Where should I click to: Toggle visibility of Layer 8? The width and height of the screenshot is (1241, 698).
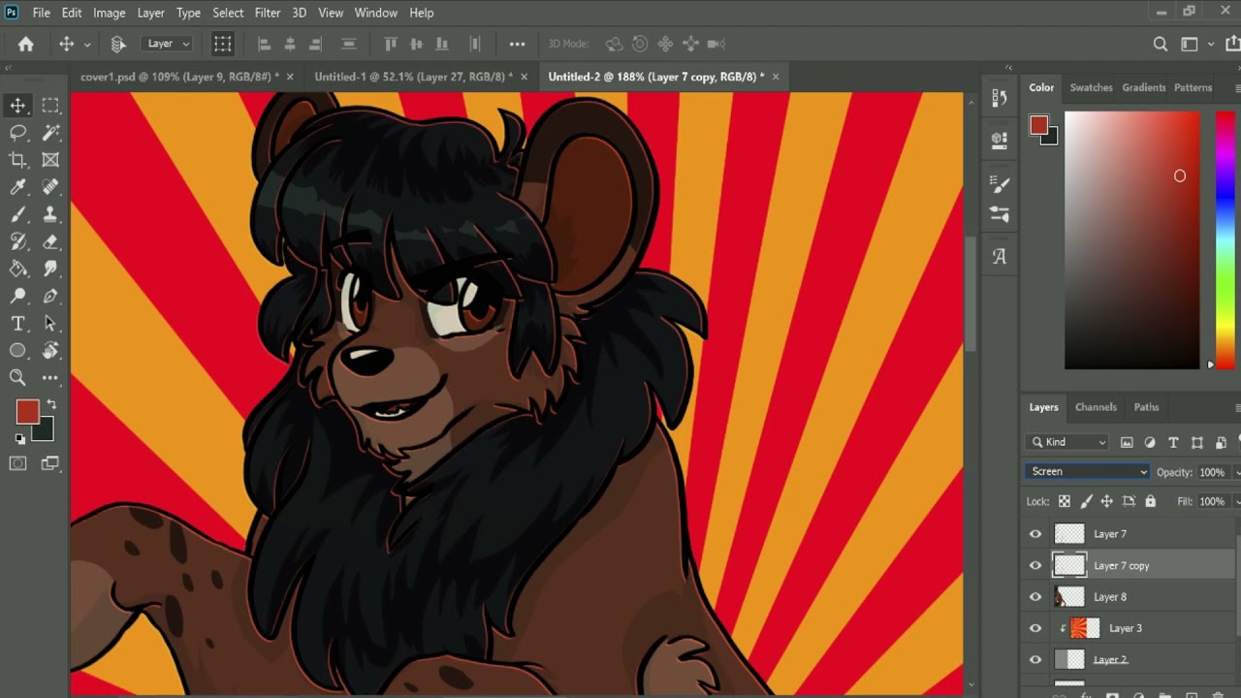[x=1035, y=597]
